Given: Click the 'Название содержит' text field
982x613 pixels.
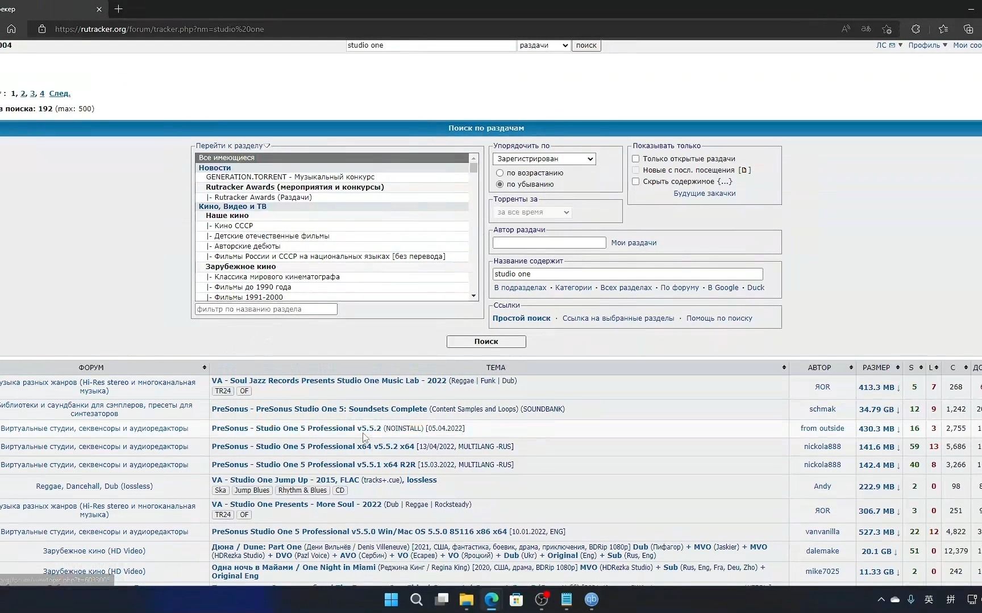Looking at the screenshot, I should click(x=628, y=274).
